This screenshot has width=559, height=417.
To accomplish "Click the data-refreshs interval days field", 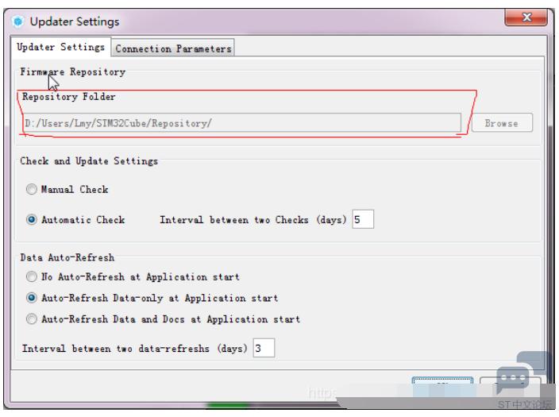I will tap(264, 348).
